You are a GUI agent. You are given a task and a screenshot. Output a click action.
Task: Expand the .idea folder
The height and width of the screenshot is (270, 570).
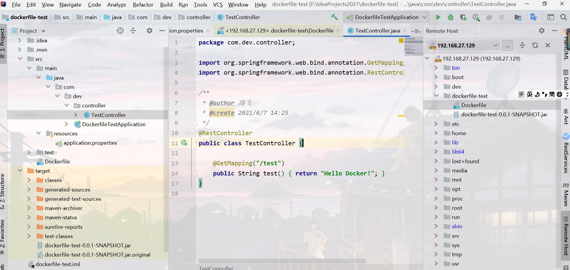(20, 40)
